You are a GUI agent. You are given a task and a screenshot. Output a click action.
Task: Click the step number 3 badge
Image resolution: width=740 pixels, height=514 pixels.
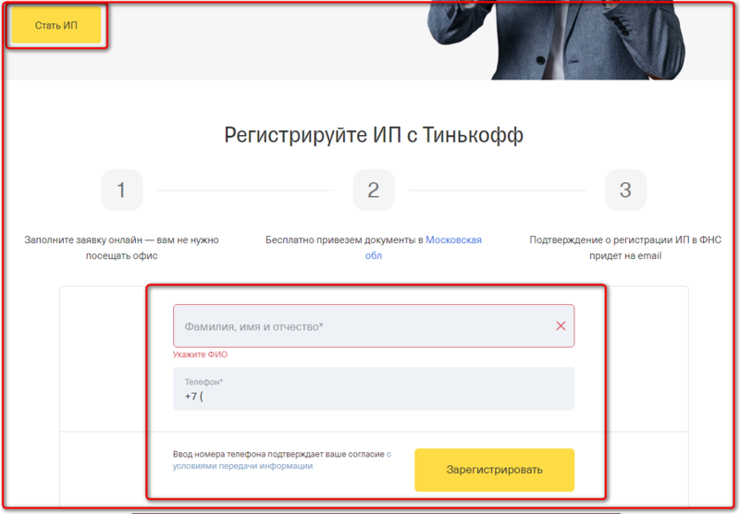tap(625, 190)
